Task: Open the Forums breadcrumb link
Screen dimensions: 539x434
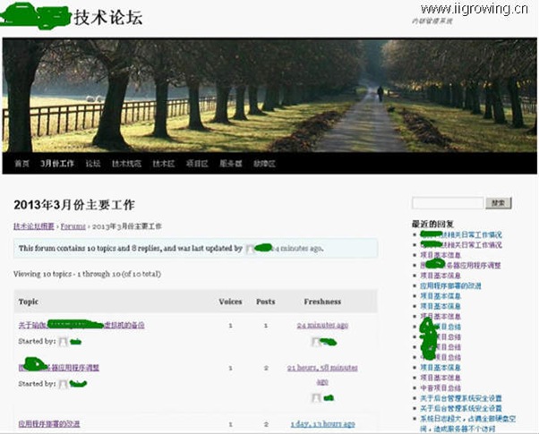Action: 73,226
